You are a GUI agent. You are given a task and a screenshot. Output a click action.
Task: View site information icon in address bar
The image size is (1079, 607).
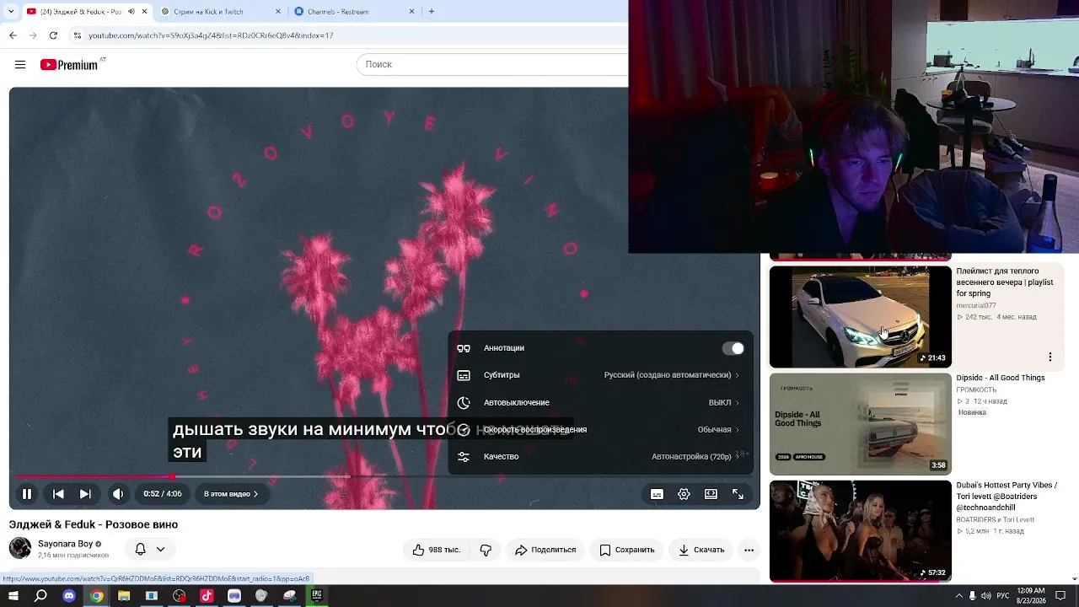pos(78,35)
